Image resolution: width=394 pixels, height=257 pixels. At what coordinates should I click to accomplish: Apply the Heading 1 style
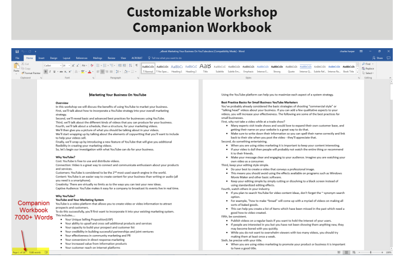tap(177, 68)
